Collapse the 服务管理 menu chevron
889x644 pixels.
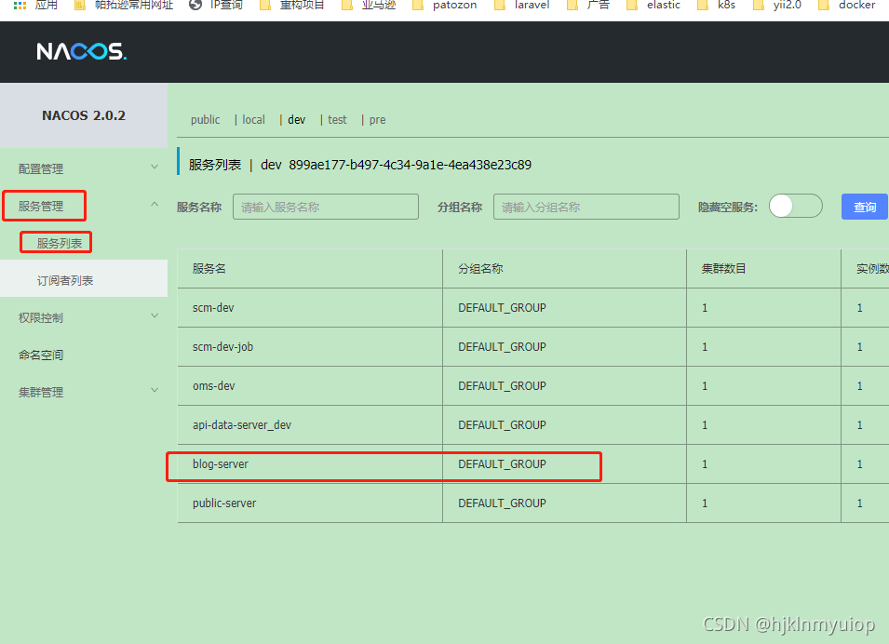click(x=155, y=205)
